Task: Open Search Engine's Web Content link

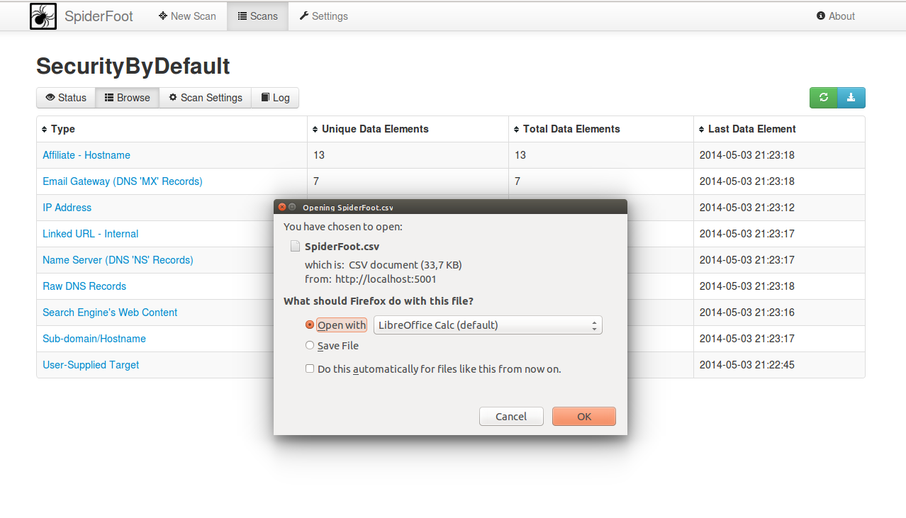Action: click(110, 313)
